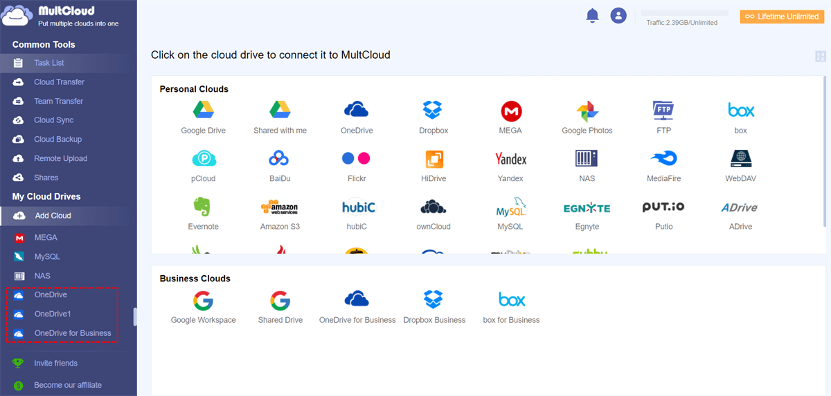The width and height of the screenshot is (831, 396).
Task: Select the Shared with me cloud
Action: point(280,117)
